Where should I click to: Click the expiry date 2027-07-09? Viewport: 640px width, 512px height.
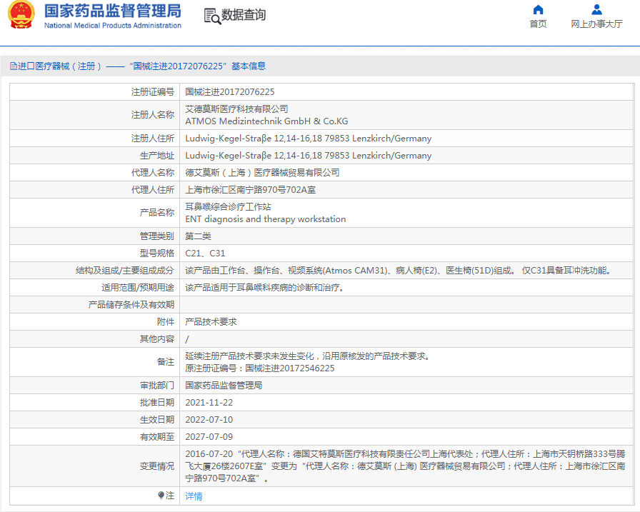click(x=209, y=437)
